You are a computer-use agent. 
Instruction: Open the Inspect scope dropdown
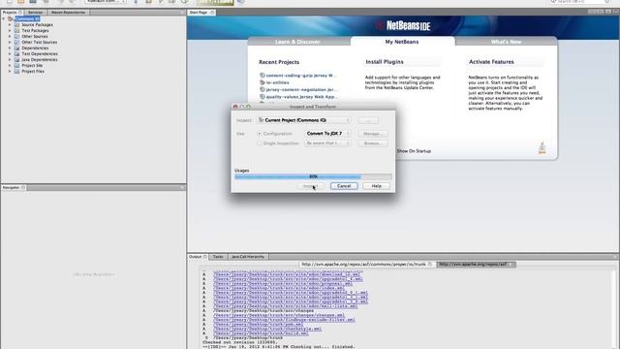303,120
